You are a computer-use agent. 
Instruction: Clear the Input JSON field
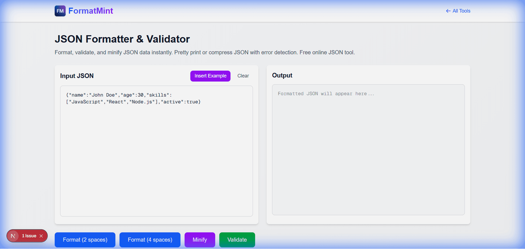[243, 76]
